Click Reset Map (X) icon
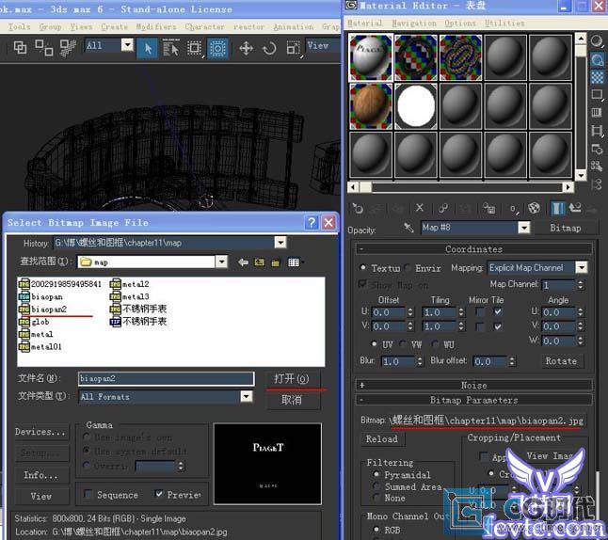 420,209
